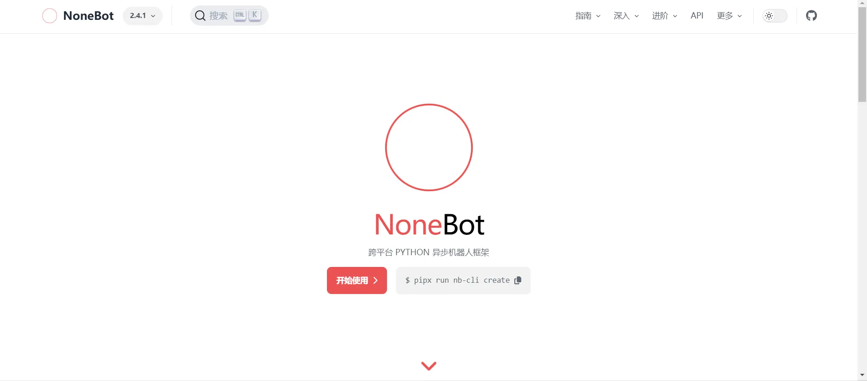Viewport: 867px width, 381px height.
Task: Click the NoneBot title text in navbar
Action: click(89, 16)
